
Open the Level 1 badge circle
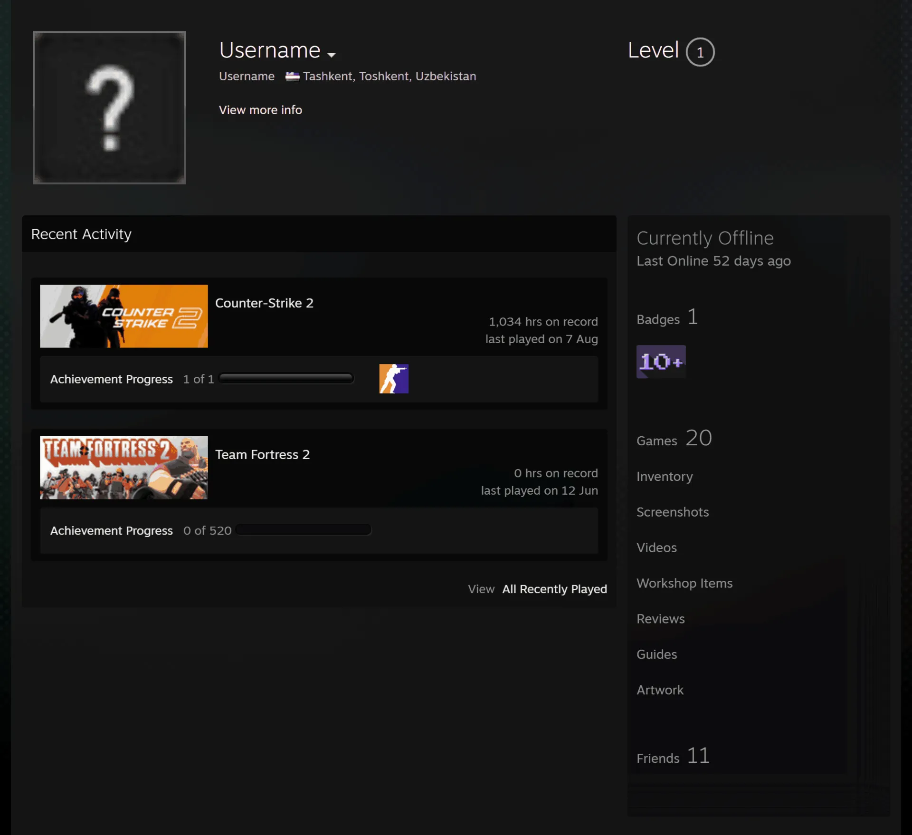(x=700, y=52)
